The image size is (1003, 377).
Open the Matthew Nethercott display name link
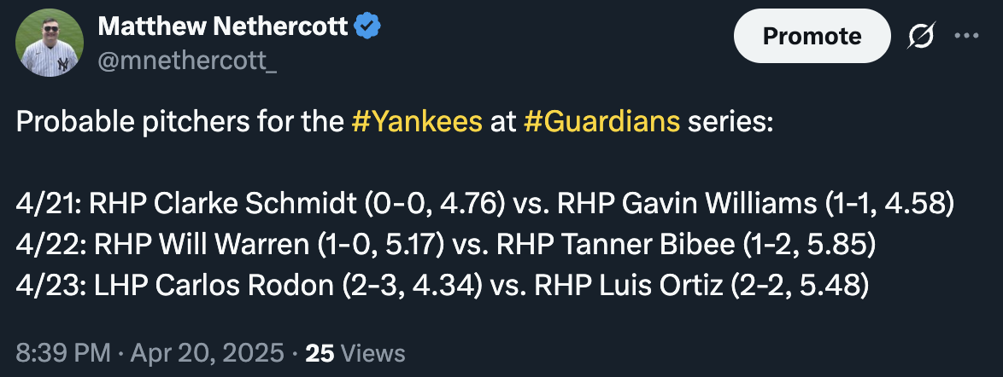pyautogui.click(x=223, y=26)
